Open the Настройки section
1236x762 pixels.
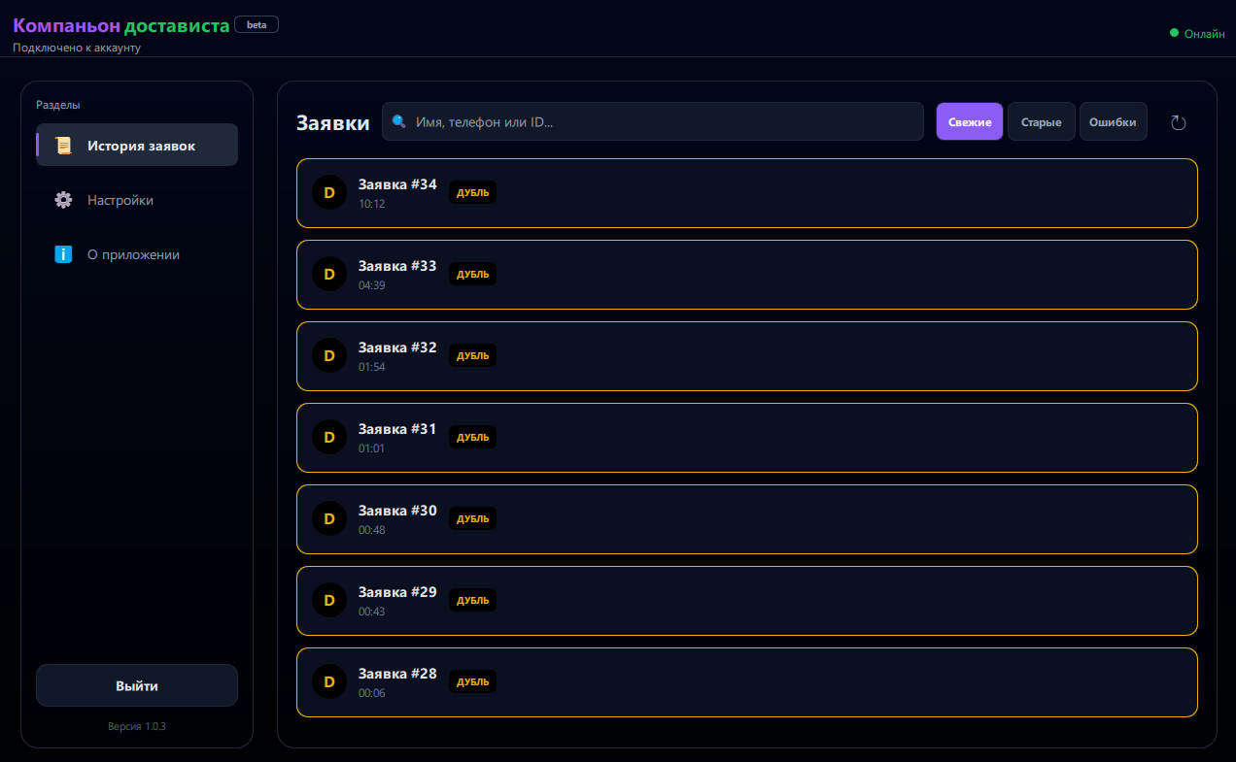tap(120, 200)
